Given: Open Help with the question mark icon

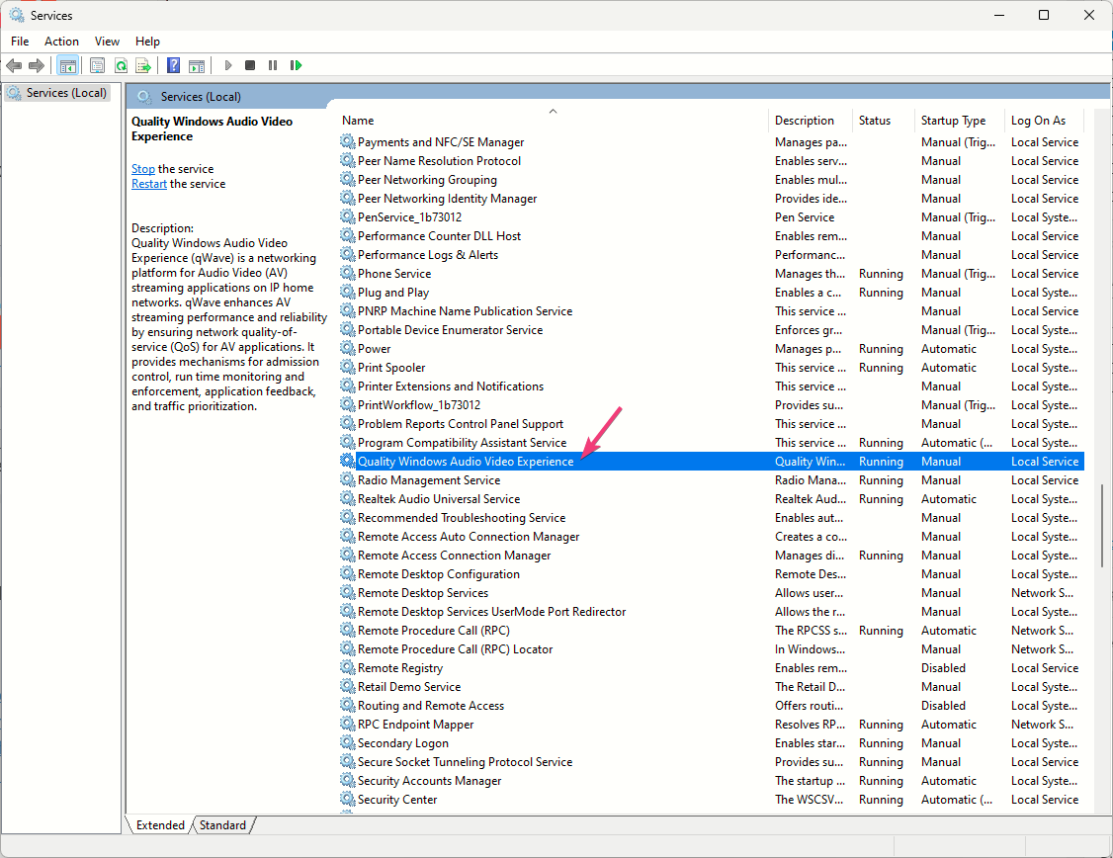Looking at the screenshot, I should [x=173, y=65].
